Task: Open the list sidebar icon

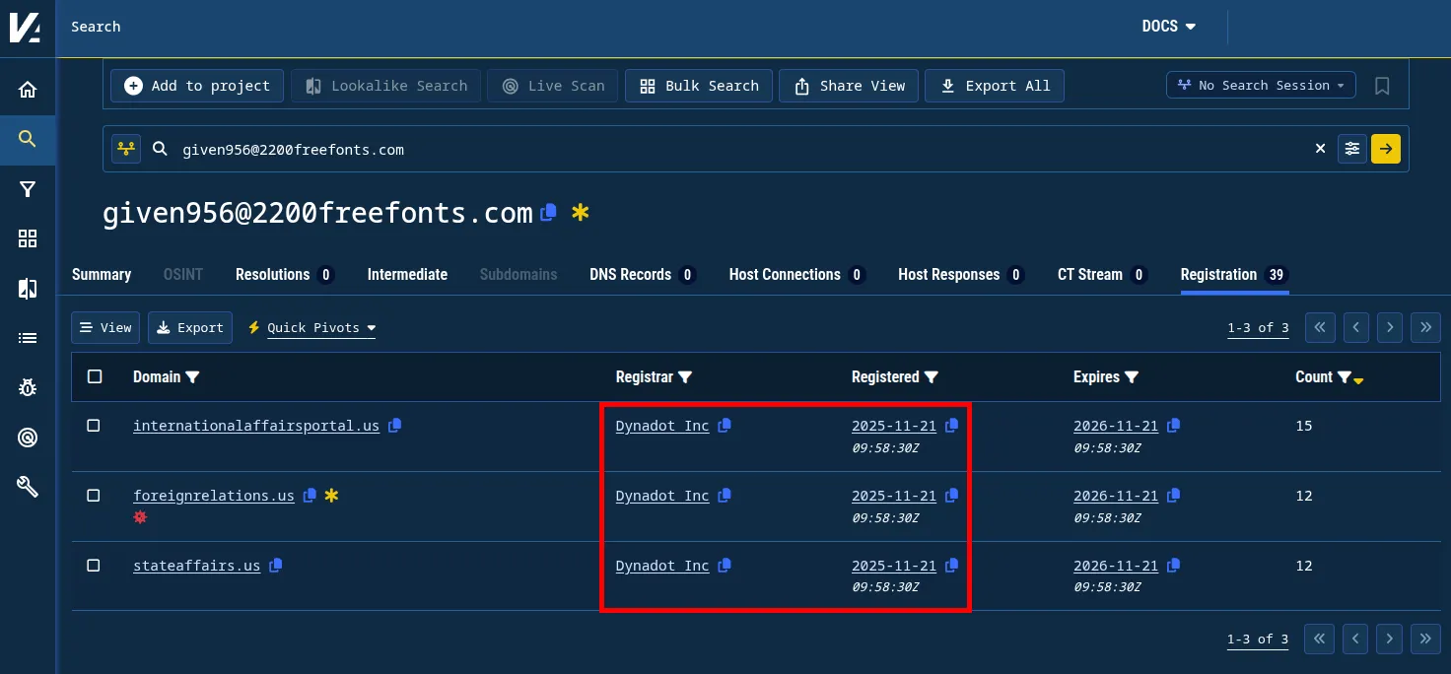Action: [x=28, y=338]
